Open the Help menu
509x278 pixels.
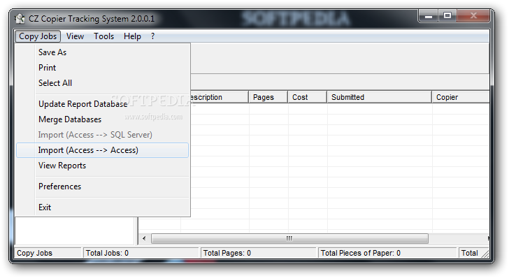click(132, 36)
